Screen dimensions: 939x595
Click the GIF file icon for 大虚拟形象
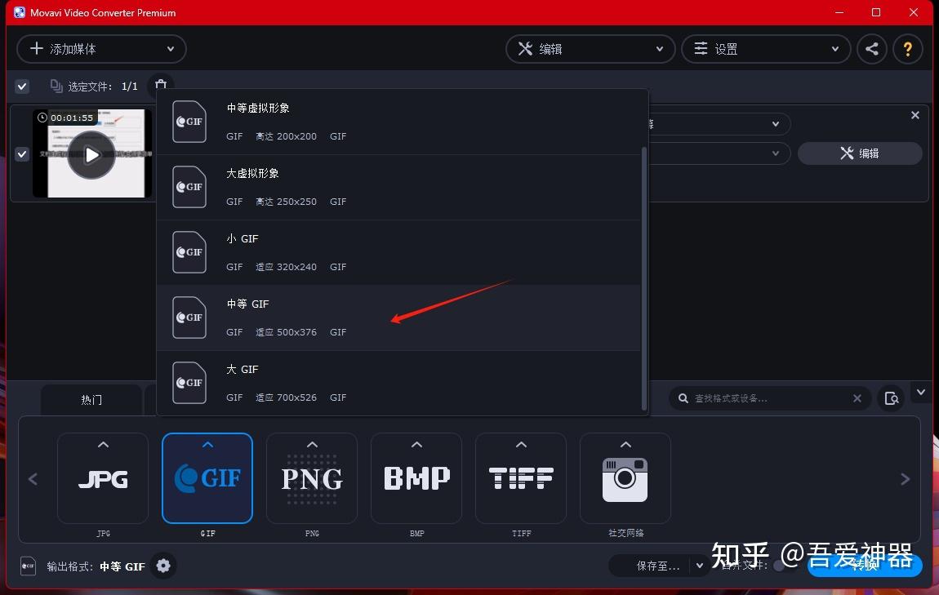pyautogui.click(x=189, y=187)
